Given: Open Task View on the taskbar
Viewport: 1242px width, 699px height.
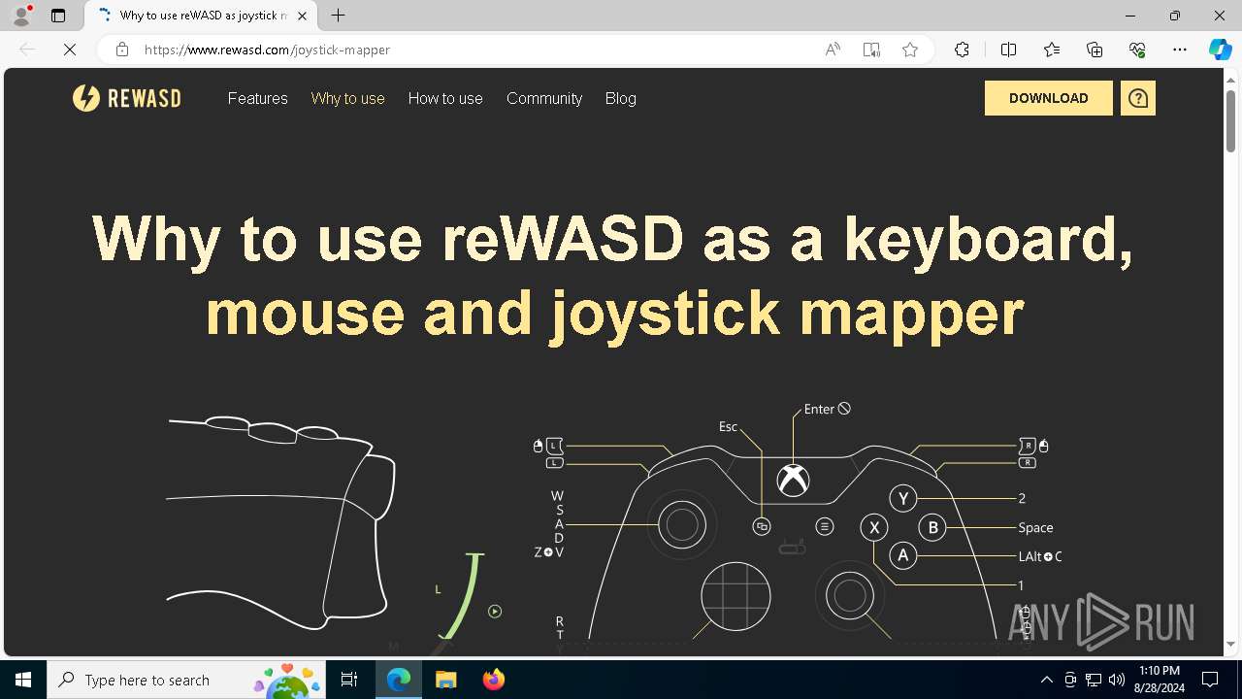Looking at the screenshot, I should click(x=349, y=680).
